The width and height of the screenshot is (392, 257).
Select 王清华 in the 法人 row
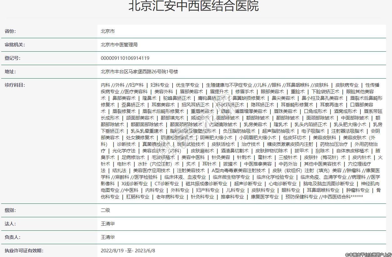[x=108, y=224]
